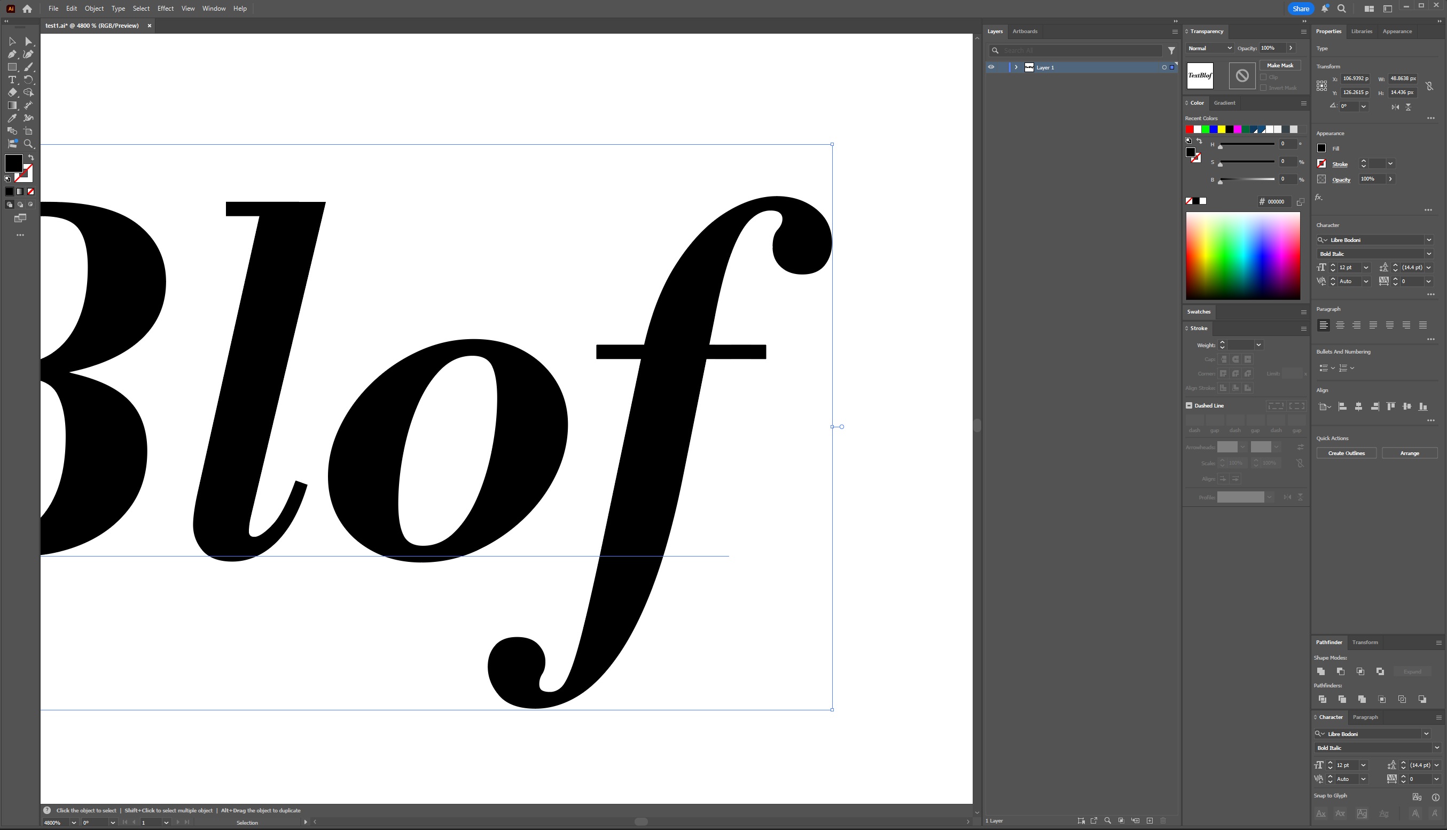Align paragraph text to center
Viewport: 1447px width, 830px height.
[1340, 325]
